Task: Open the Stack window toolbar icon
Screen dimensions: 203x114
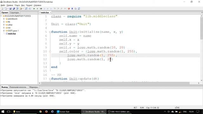Action: (75, 9)
